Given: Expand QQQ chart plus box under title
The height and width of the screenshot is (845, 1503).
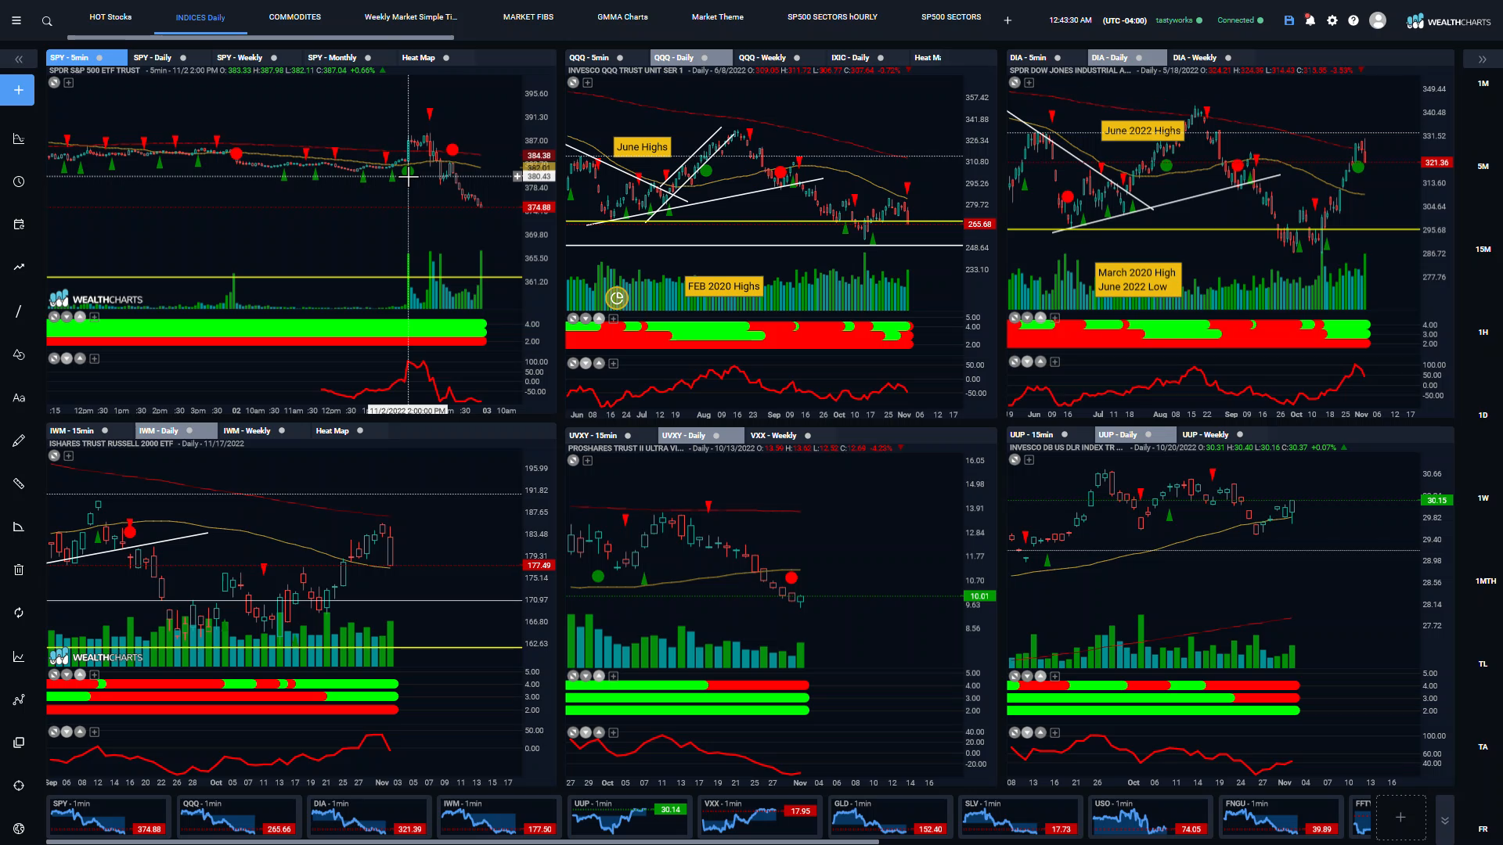Looking at the screenshot, I should coord(588,83).
